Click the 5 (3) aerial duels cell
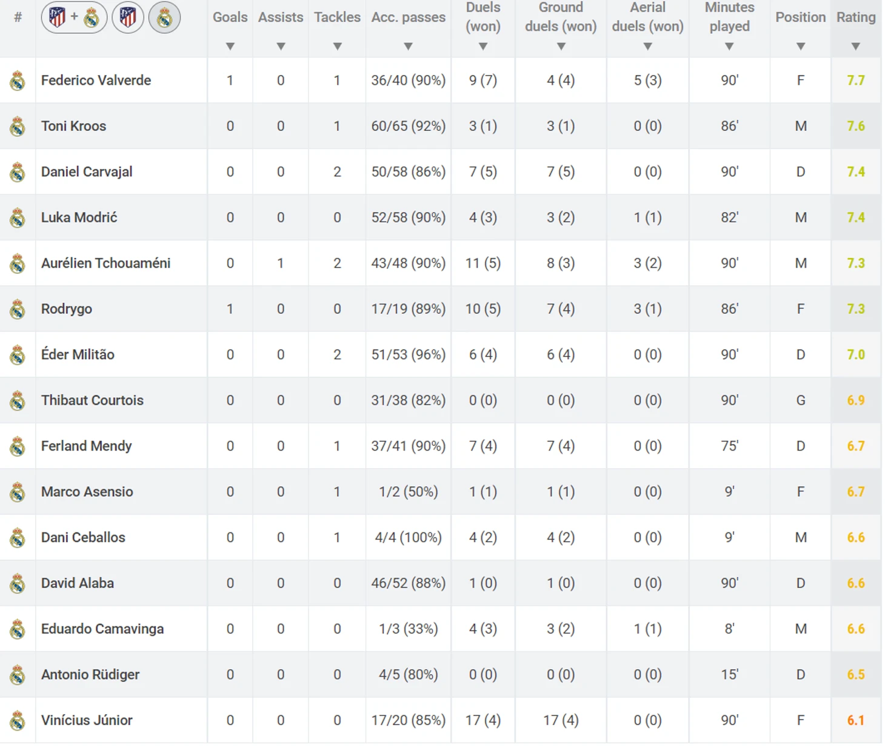Image resolution: width=885 pixels, height=748 pixels. [648, 80]
